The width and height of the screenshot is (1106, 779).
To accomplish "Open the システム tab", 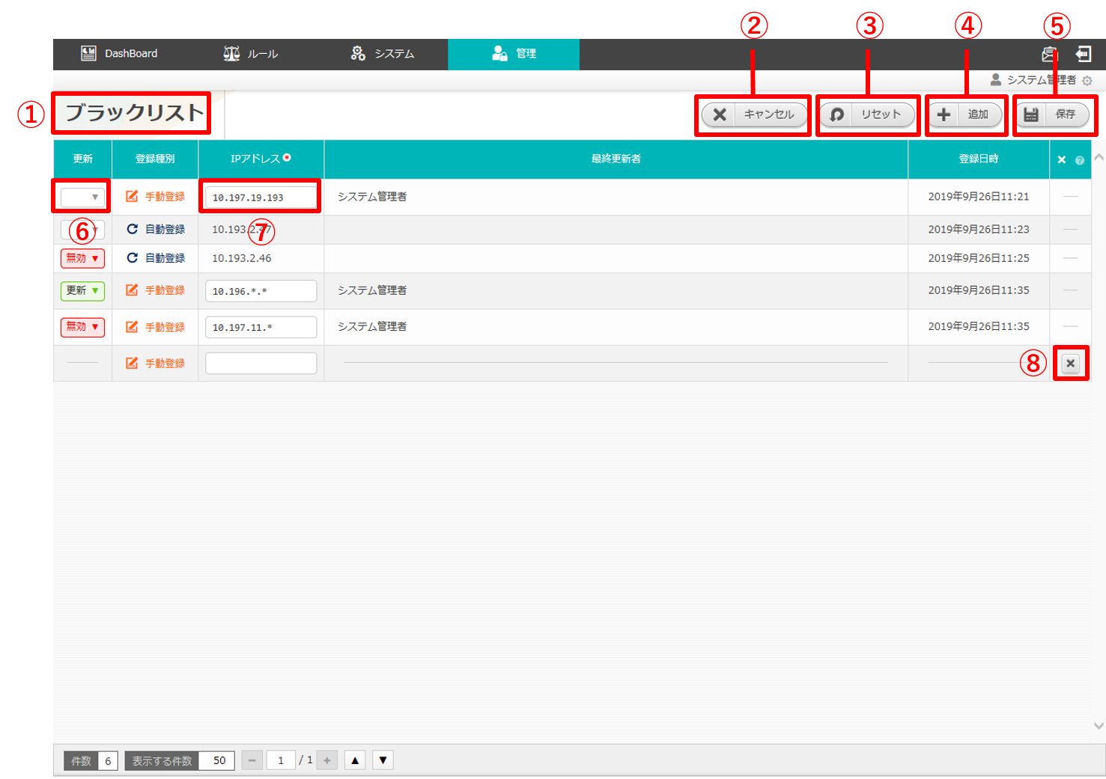I will 383,54.
